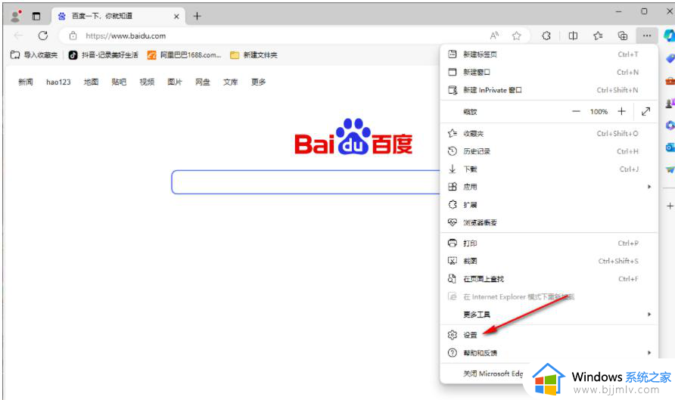The height and width of the screenshot is (400, 675).
Task: Open Baidu 文库 link
Action: tap(231, 82)
